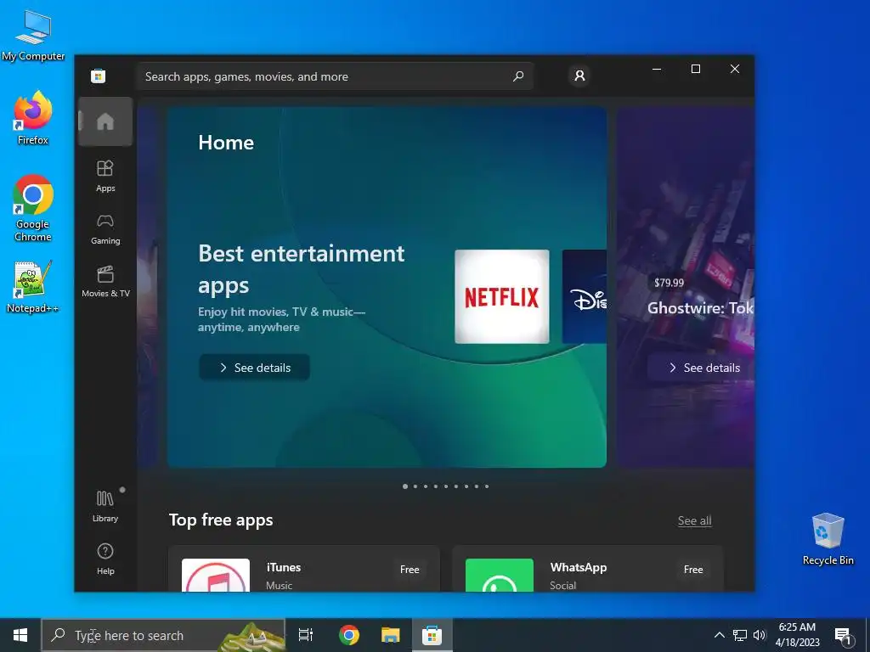Click the taskbar search box
Screen dimensions: 870x652
click(163, 635)
